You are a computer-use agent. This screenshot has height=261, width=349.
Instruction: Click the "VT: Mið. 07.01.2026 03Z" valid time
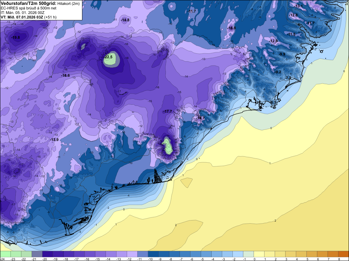point(22,17)
